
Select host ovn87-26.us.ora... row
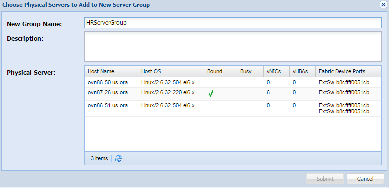[233, 94]
